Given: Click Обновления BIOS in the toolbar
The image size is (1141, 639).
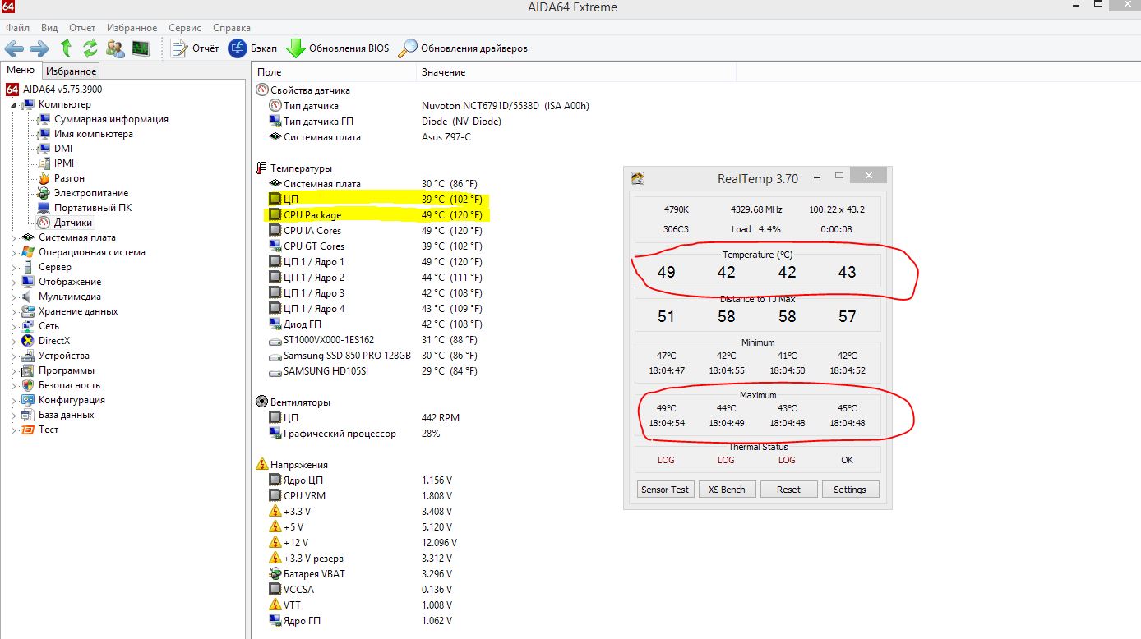Looking at the screenshot, I should coord(338,48).
